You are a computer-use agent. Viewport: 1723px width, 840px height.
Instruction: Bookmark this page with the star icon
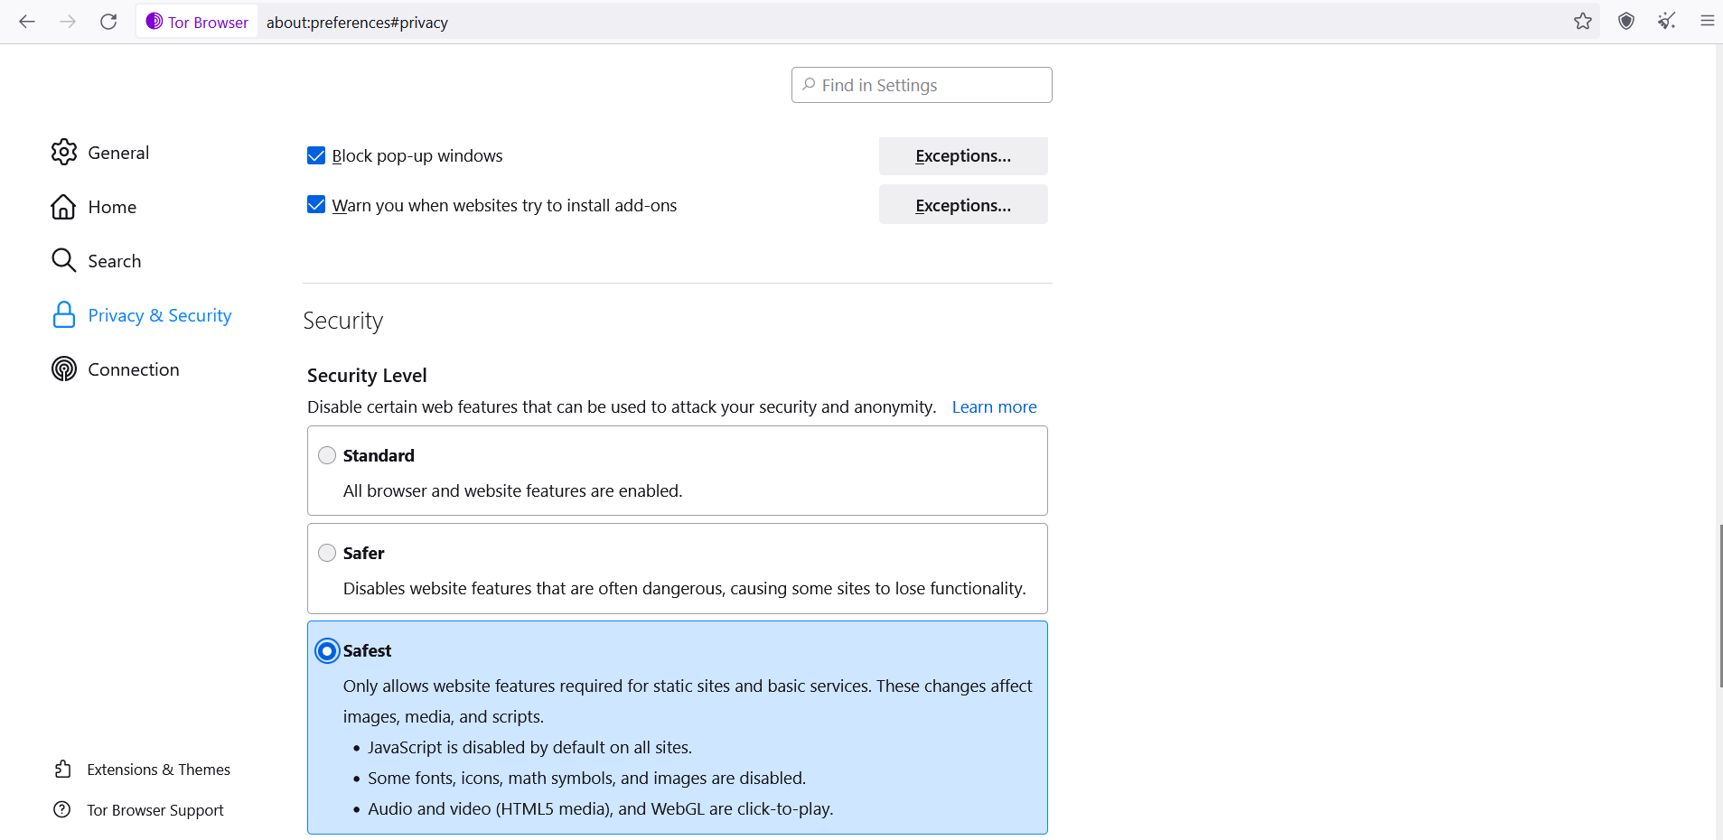[1583, 21]
